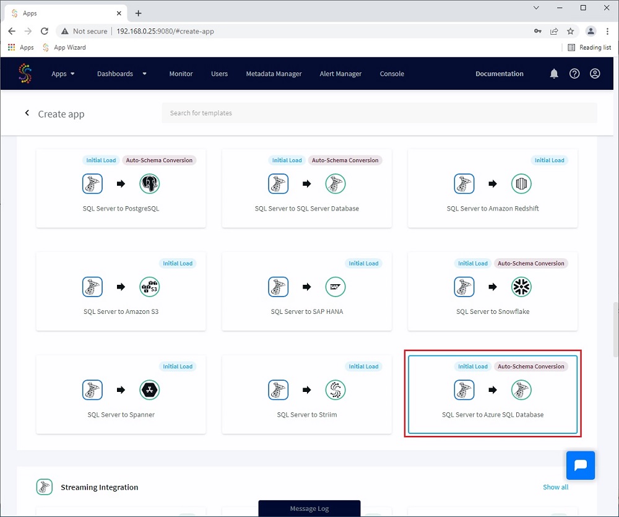The height and width of the screenshot is (517, 619).
Task: Open Apps shortcut in bookmarks bar
Action: [x=20, y=48]
